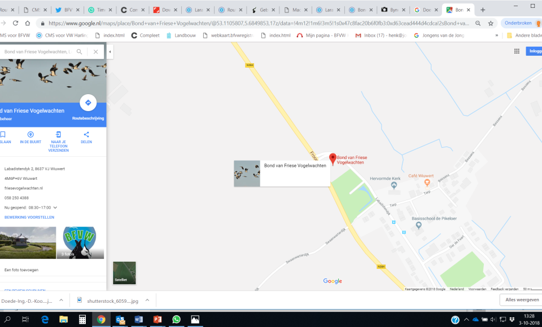Select the Café Wiuwert map marker
The width and height of the screenshot is (542, 327).
point(427,182)
